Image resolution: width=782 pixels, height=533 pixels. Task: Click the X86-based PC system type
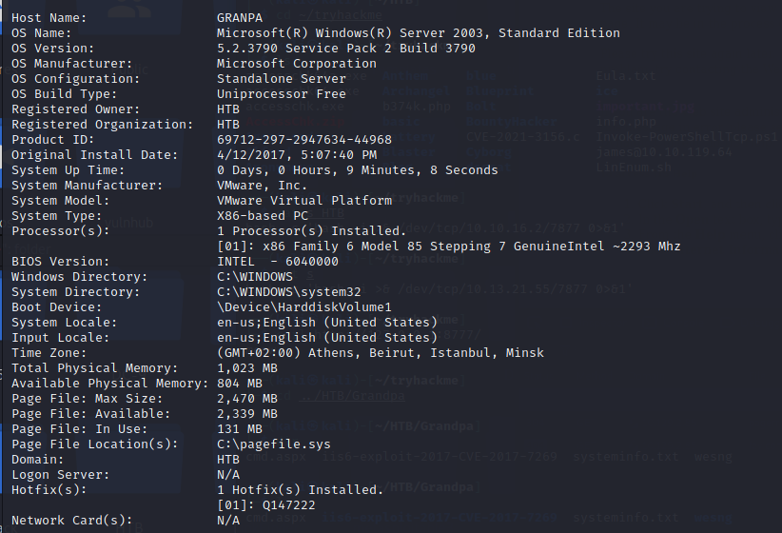269,216
